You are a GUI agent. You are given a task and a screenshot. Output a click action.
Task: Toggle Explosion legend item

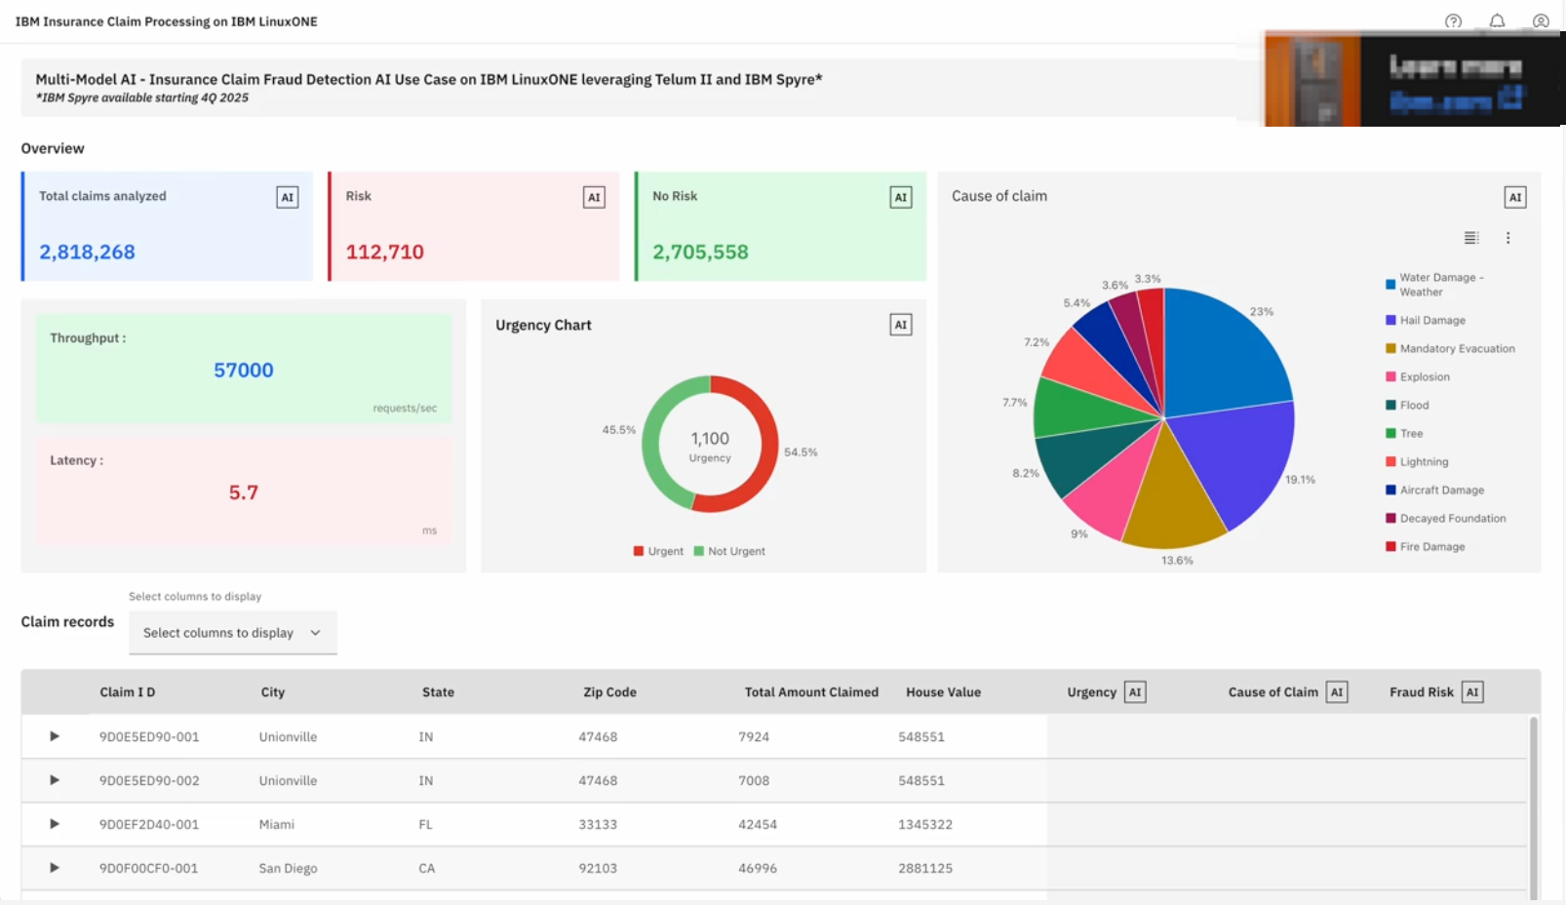coord(1418,376)
